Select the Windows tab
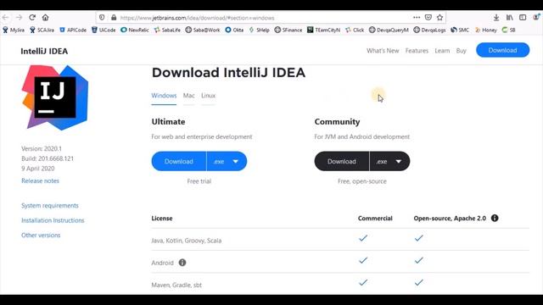543x305 pixels. point(164,96)
